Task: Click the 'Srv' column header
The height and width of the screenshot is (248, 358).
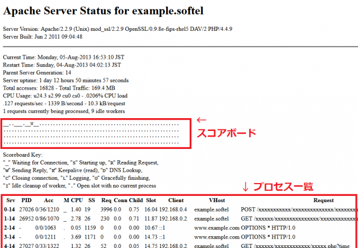Action: pos(11,200)
